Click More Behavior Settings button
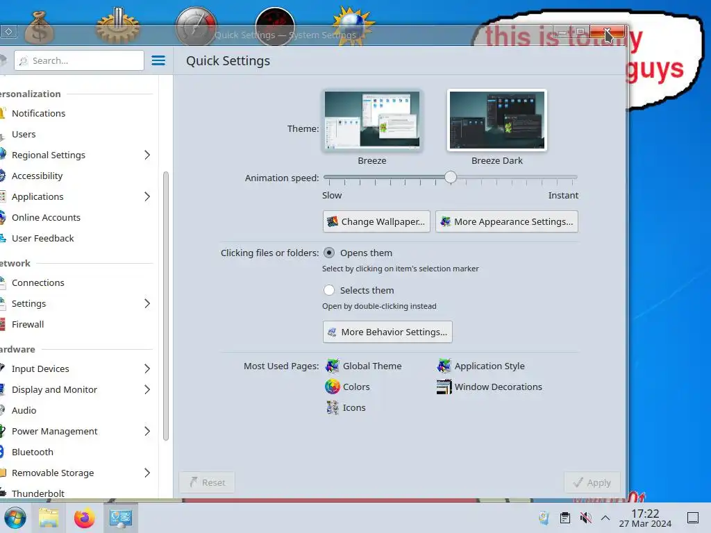711x533 pixels. (387, 332)
